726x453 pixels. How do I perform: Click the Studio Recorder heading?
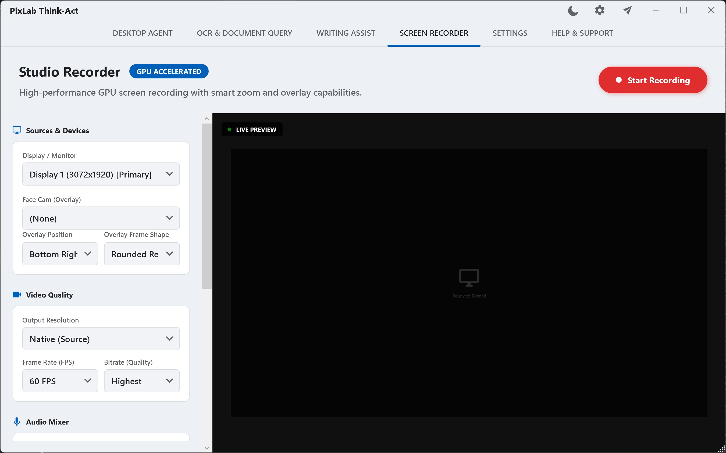pyautogui.click(x=69, y=72)
